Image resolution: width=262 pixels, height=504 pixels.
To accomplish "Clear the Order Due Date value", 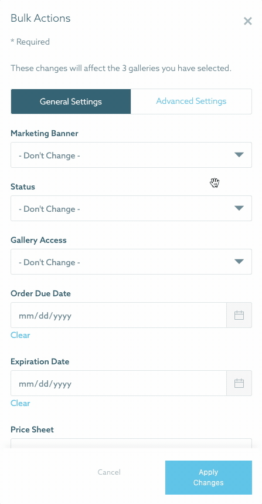I will coord(21,335).
